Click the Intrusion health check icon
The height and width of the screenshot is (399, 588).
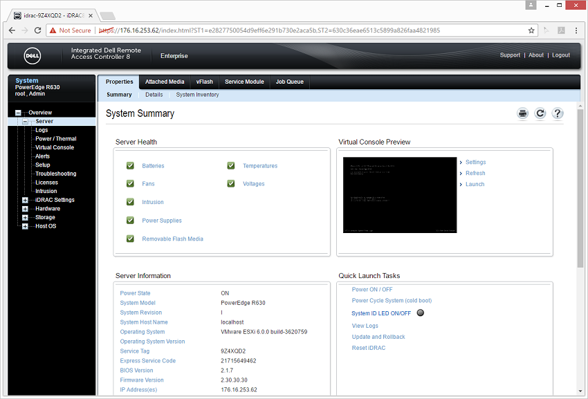click(x=130, y=202)
